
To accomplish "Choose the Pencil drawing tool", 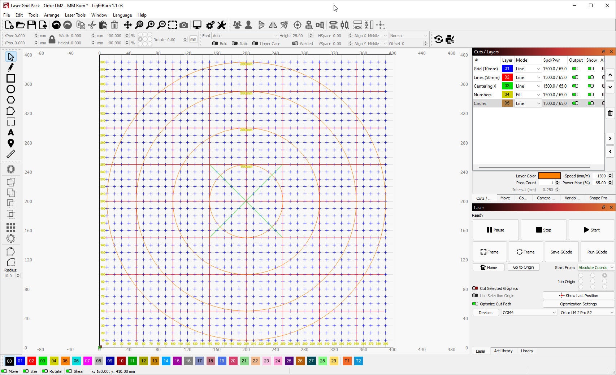I will pyautogui.click(x=11, y=67).
